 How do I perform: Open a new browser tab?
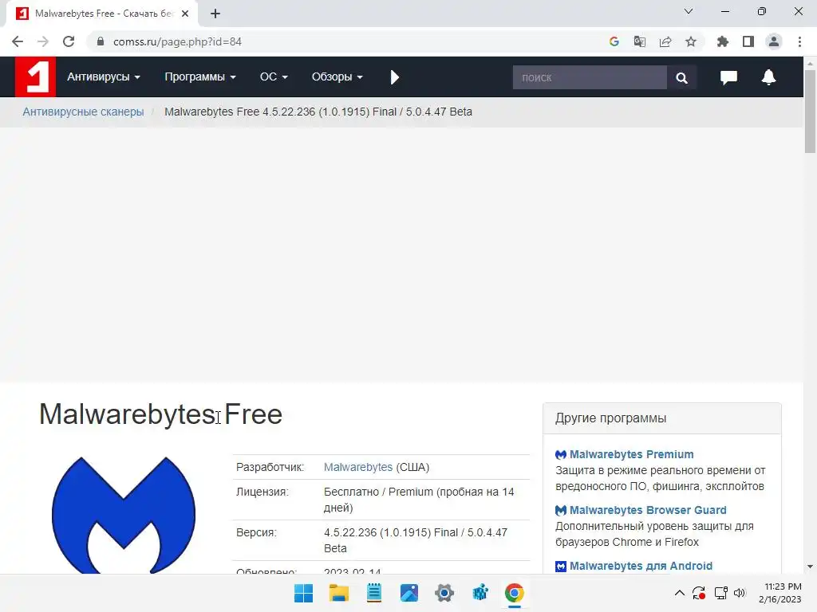pyautogui.click(x=215, y=14)
